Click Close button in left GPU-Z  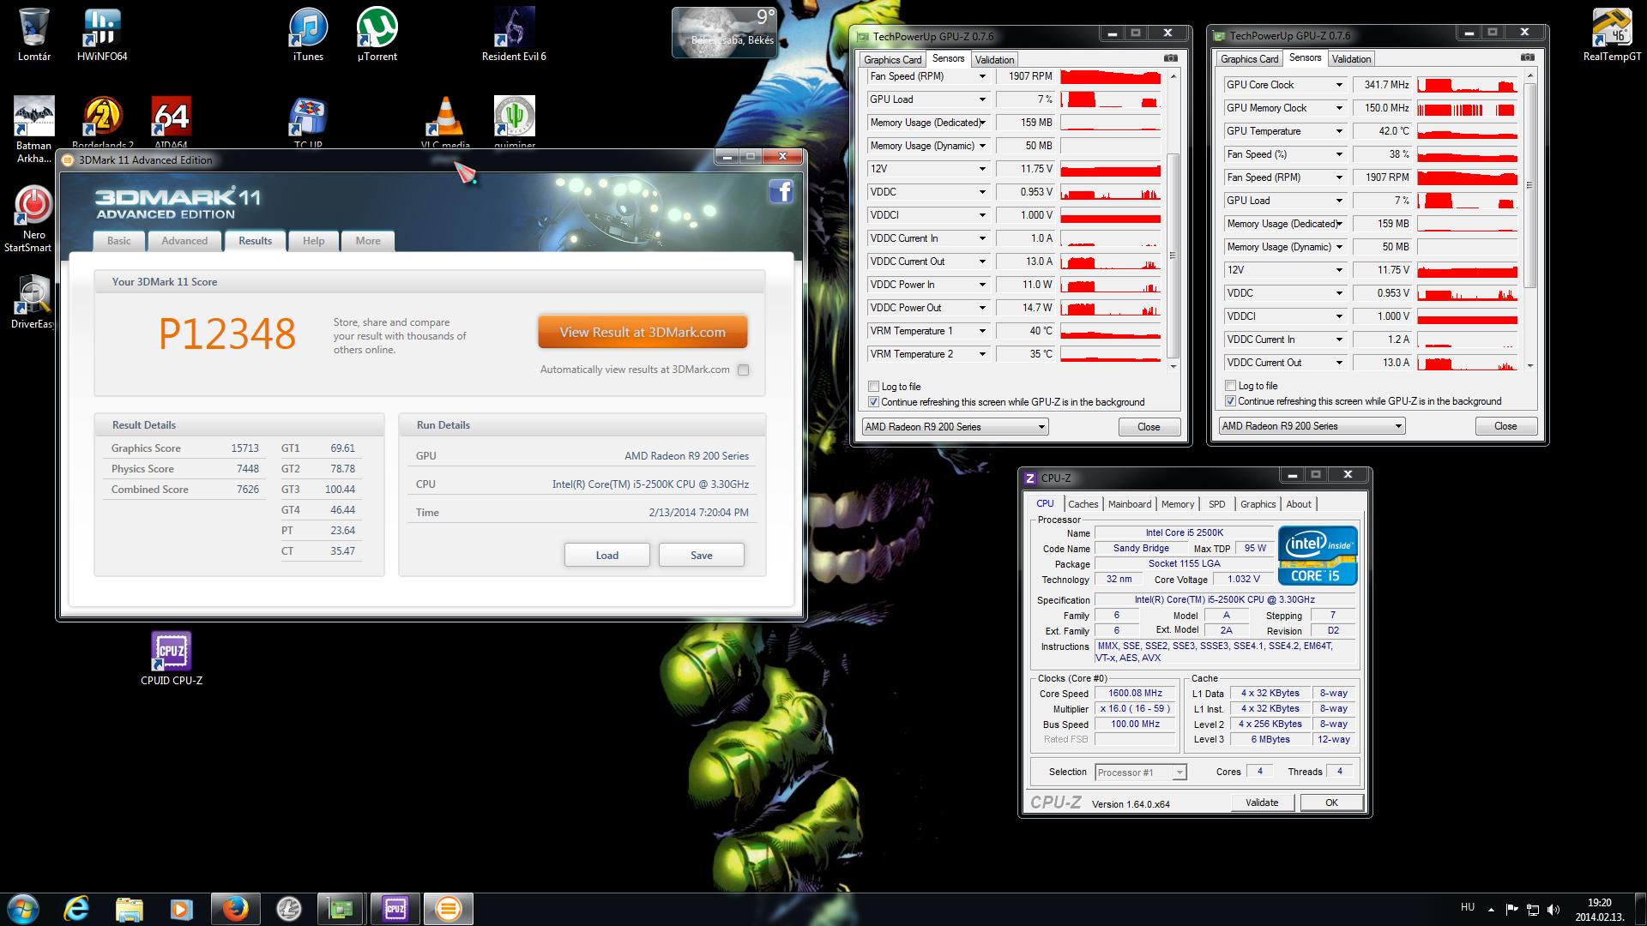pyautogui.click(x=1149, y=427)
